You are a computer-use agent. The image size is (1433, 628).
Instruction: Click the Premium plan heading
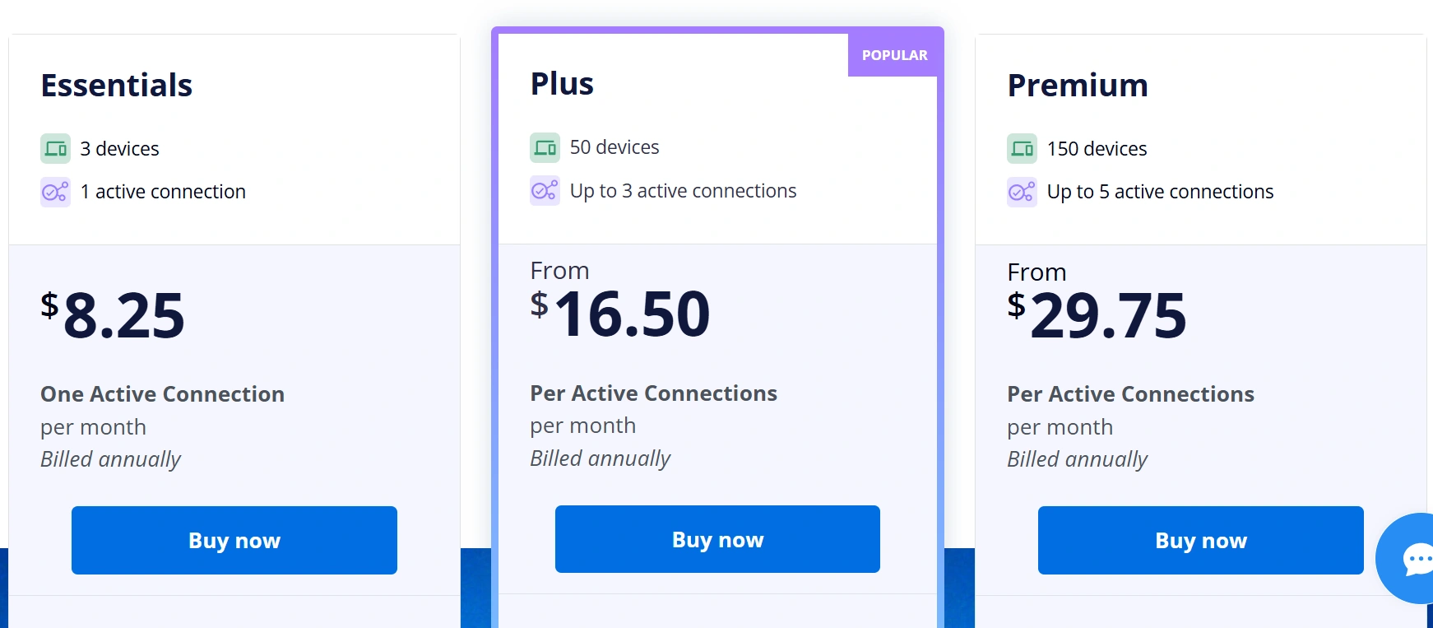pyautogui.click(x=1078, y=86)
